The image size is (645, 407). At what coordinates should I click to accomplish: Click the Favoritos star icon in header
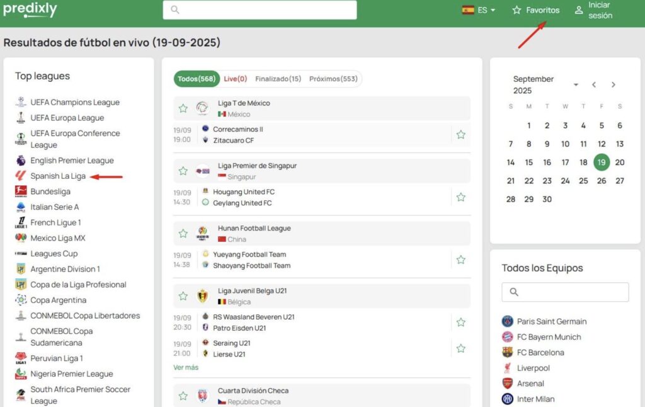(517, 10)
